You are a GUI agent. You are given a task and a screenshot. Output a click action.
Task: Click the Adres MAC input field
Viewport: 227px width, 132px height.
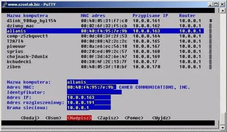click(x=92, y=87)
